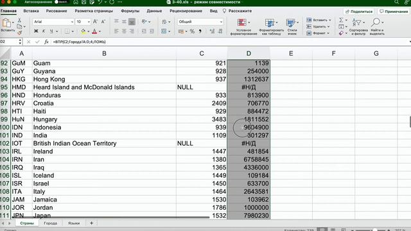Align cell text right
The width and height of the screenshot is (411, 231).
(x=132, y=31)
